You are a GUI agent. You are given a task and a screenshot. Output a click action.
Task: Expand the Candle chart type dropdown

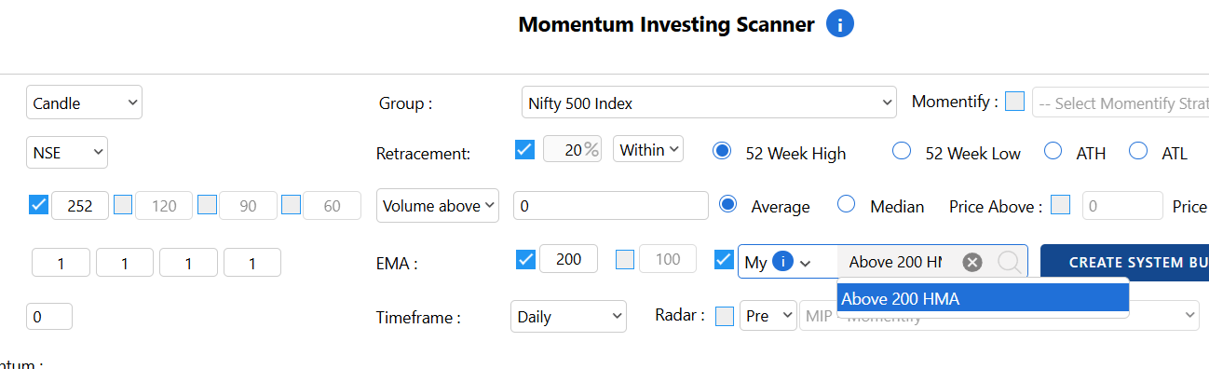pyautogui.click(x=84, y=102)
